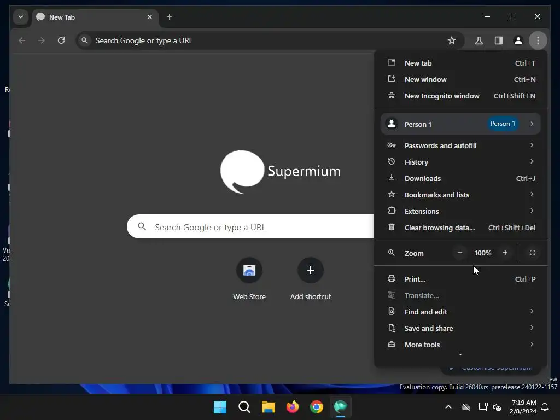The image size is (560, 420).
Task: Click the Bookmarks and lists star icon
Action: [x=392, y=194]
